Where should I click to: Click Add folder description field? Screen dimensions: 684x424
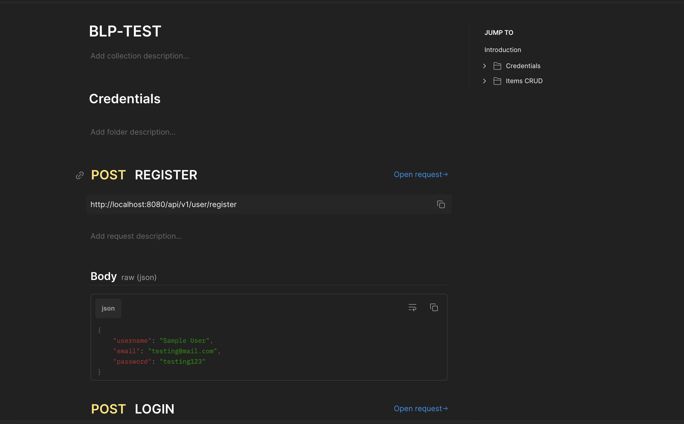133,132
